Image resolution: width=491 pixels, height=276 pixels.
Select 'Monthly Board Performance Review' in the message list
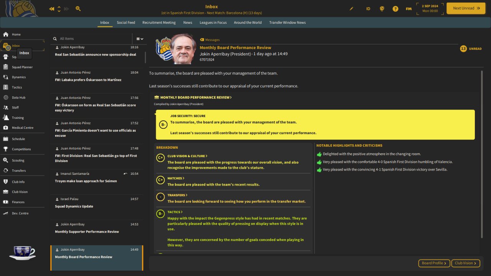[x=96, y=258]
